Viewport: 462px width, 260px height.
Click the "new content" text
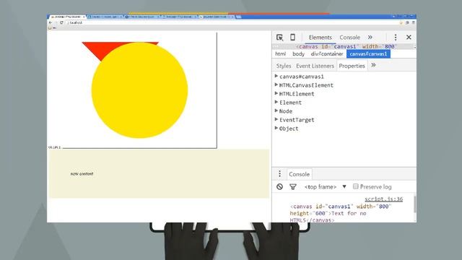coord(82,173)
